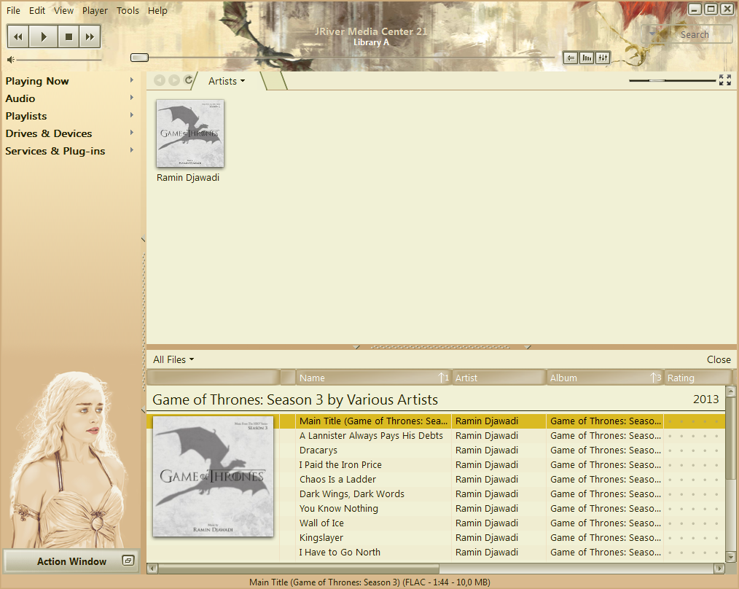Refresh the view with the reload icon
The width and height of the screenshot is (739, 589).
point(189,79)
